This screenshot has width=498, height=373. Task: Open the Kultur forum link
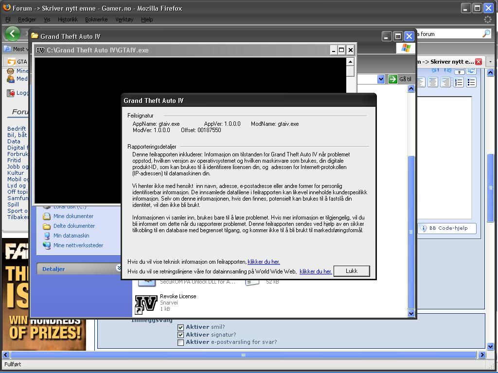(15, 173)
